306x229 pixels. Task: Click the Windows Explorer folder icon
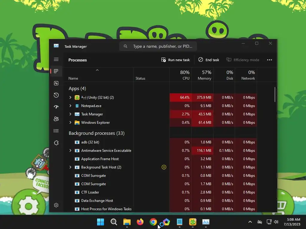pos(77,123)
